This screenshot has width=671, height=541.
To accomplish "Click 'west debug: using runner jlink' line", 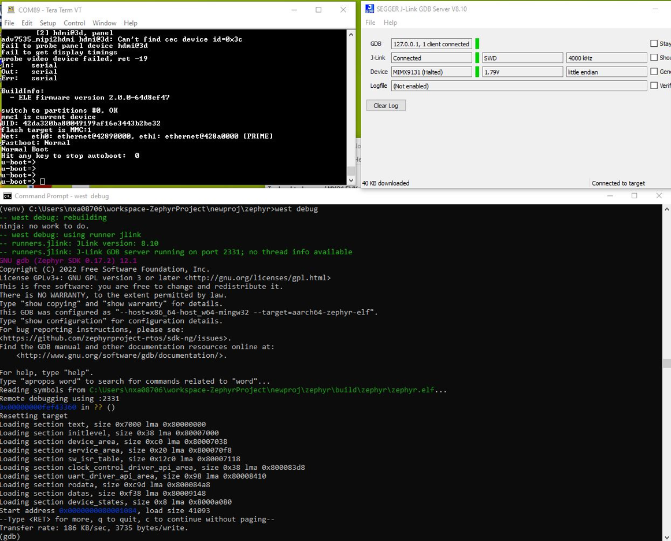I will 71,235.
